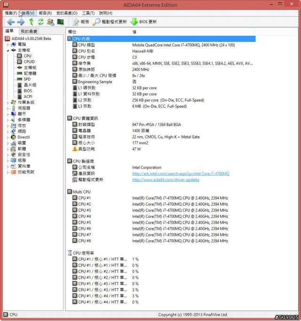Click the BIOS 更新 download button

click(x=143, y=22)
